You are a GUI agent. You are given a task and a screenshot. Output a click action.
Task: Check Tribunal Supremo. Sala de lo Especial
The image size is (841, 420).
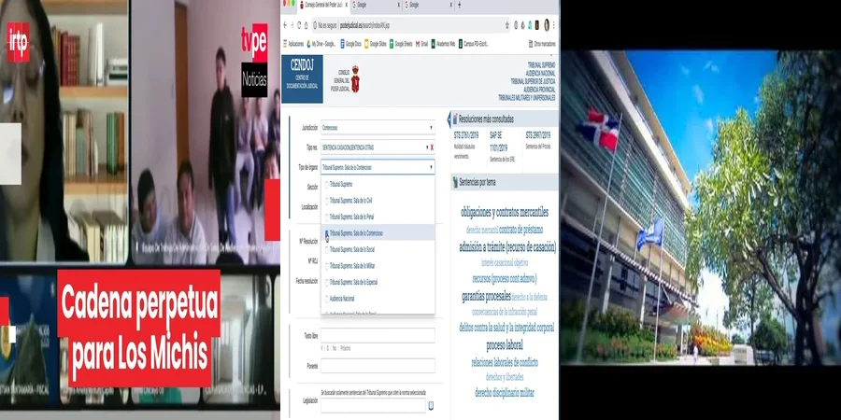(327, 282)
